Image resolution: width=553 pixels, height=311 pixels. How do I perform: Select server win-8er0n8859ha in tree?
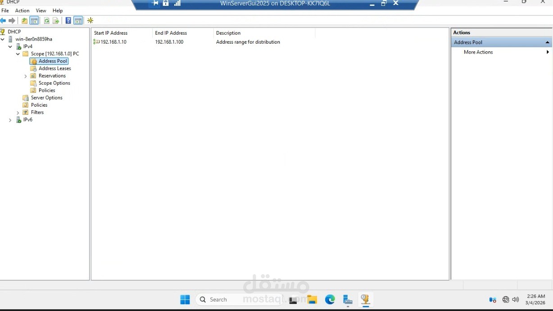34,39
